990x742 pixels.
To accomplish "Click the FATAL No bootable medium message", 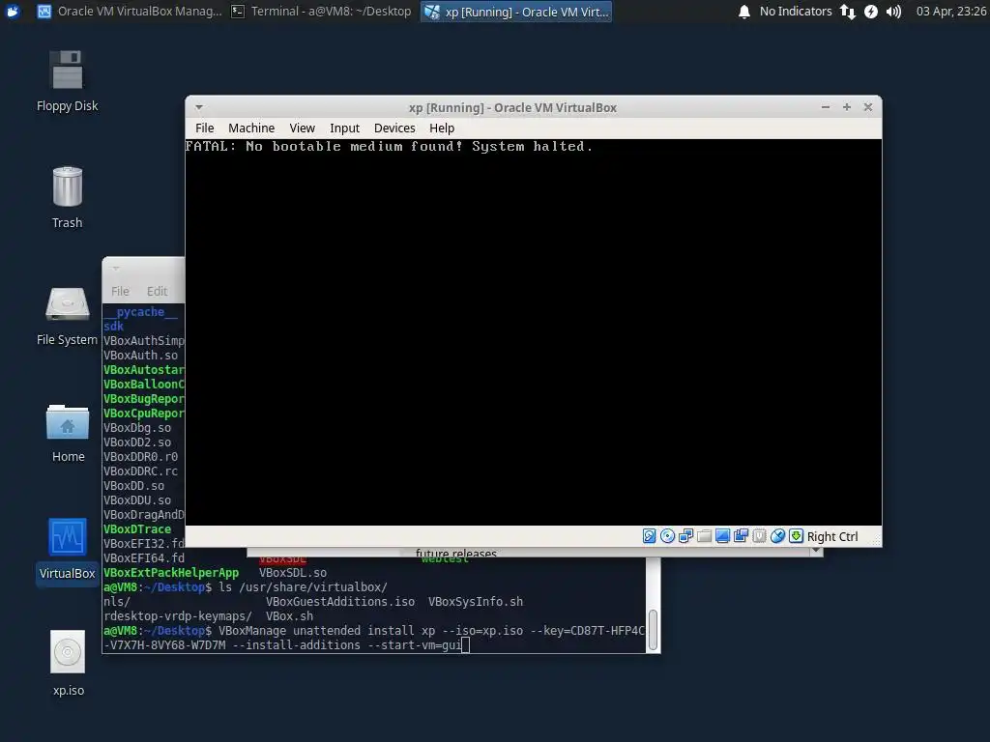I will pyautogui.click(x=389, y=147).
